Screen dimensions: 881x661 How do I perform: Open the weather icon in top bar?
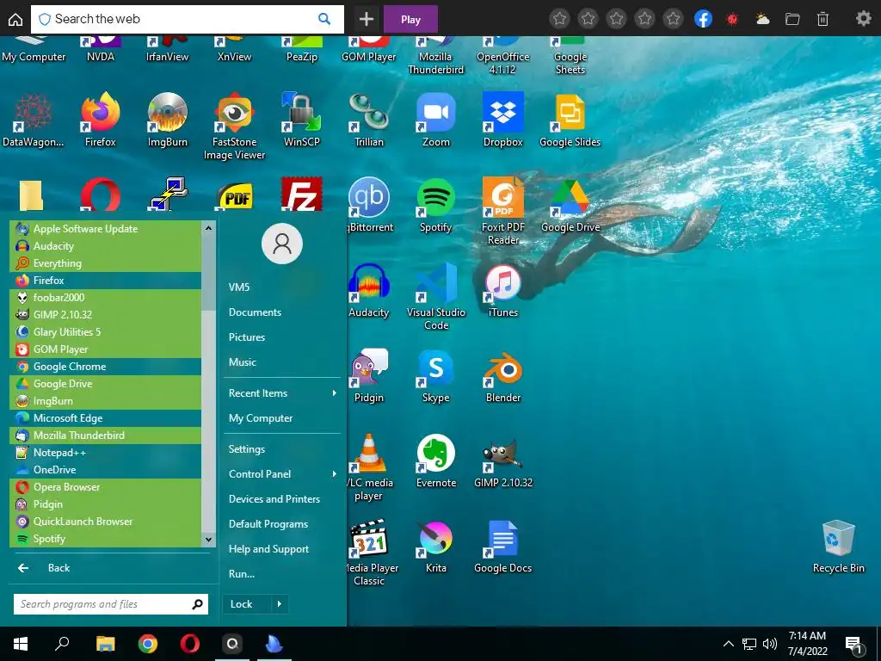[762, 19]
